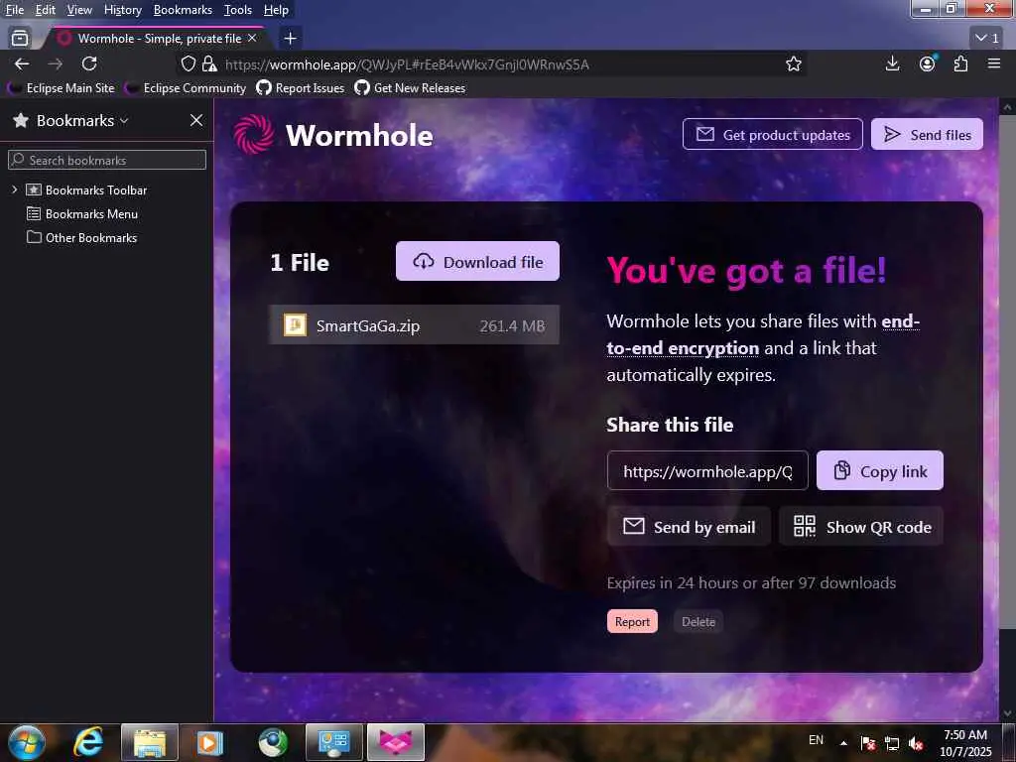This screenshot has width=1016, height=762.
Task: Open the File menu
Action: (x=14, y=10)
